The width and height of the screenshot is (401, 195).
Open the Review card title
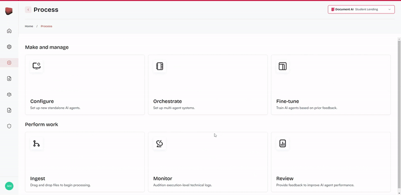285,178
